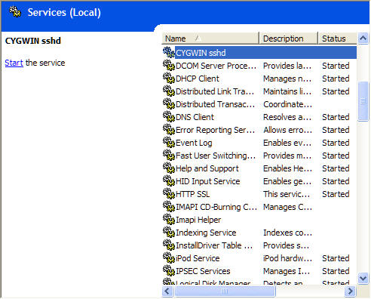Screen dimensions: 371x299
Task: Select the DHCP Client service name
Action: pos(198,79)
